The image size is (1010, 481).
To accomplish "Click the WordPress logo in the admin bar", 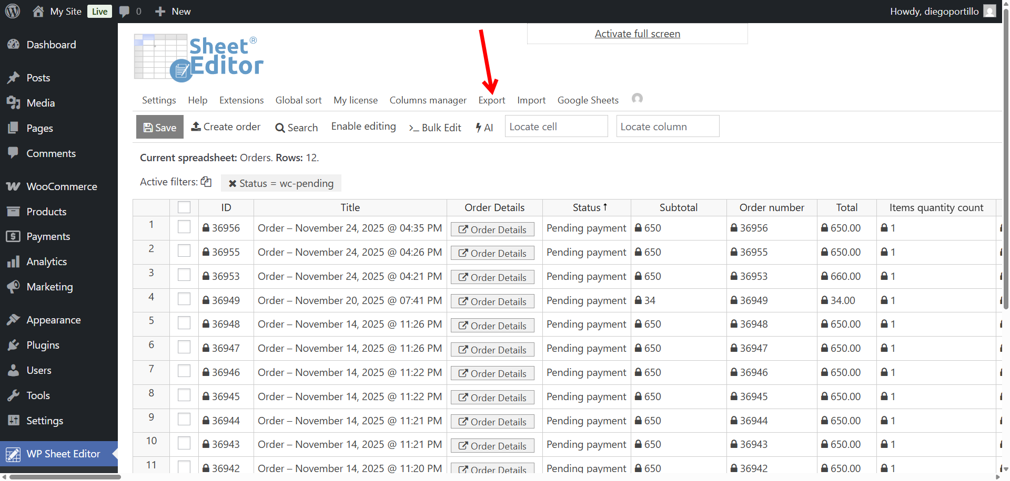I will pyautogui.click(x=13, y=11).
